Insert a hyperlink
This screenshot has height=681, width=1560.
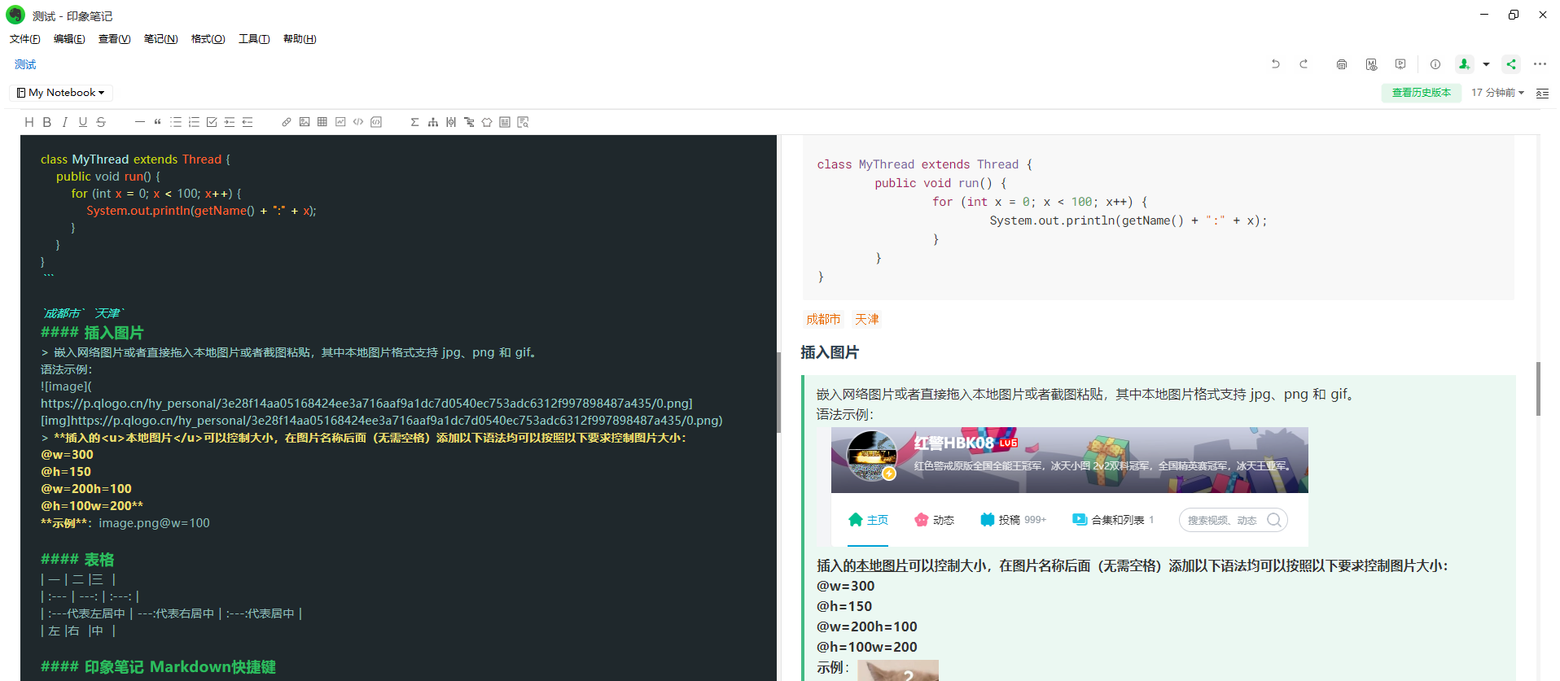(287, 122)
